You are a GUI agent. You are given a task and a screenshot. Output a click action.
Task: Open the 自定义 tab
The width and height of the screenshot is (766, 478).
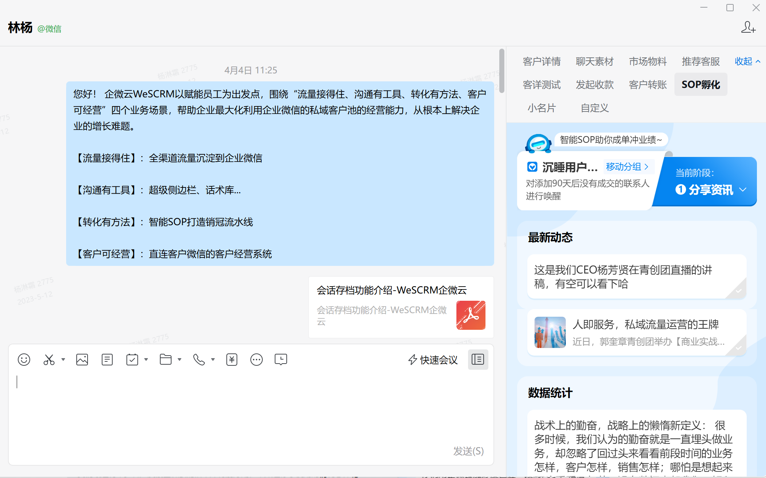coord(595,108)
